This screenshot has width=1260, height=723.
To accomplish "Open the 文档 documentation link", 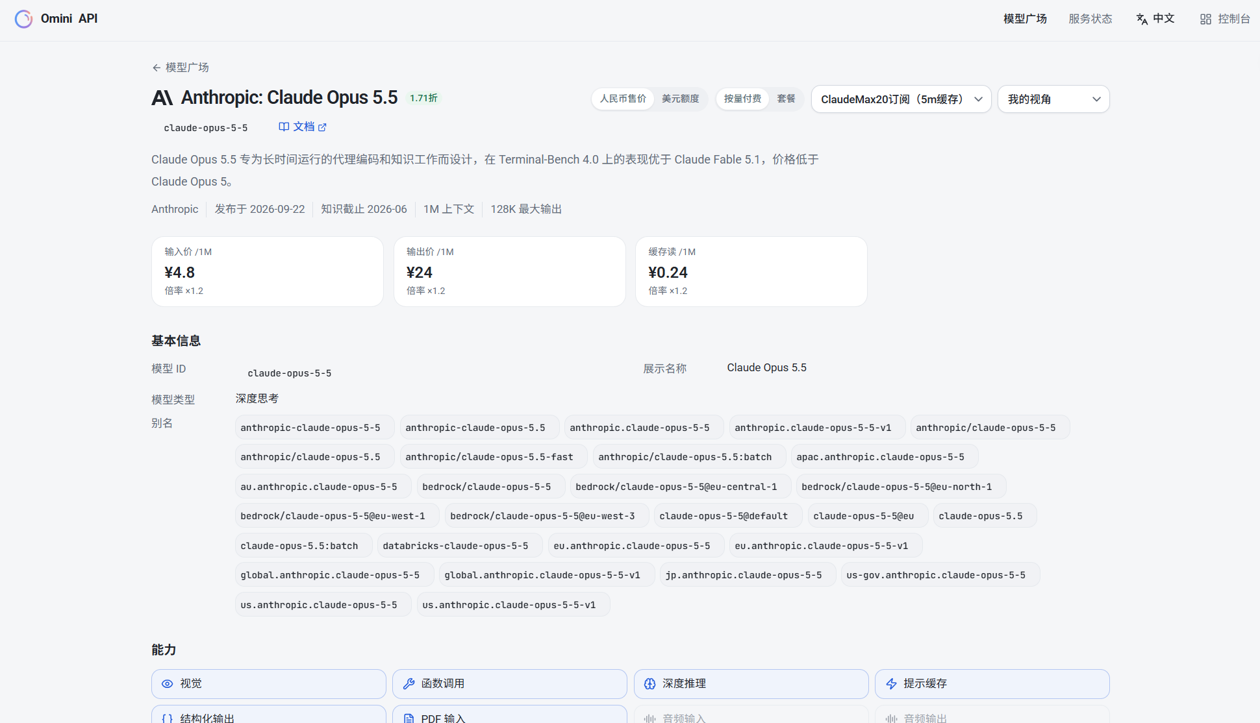I will 303,127.
